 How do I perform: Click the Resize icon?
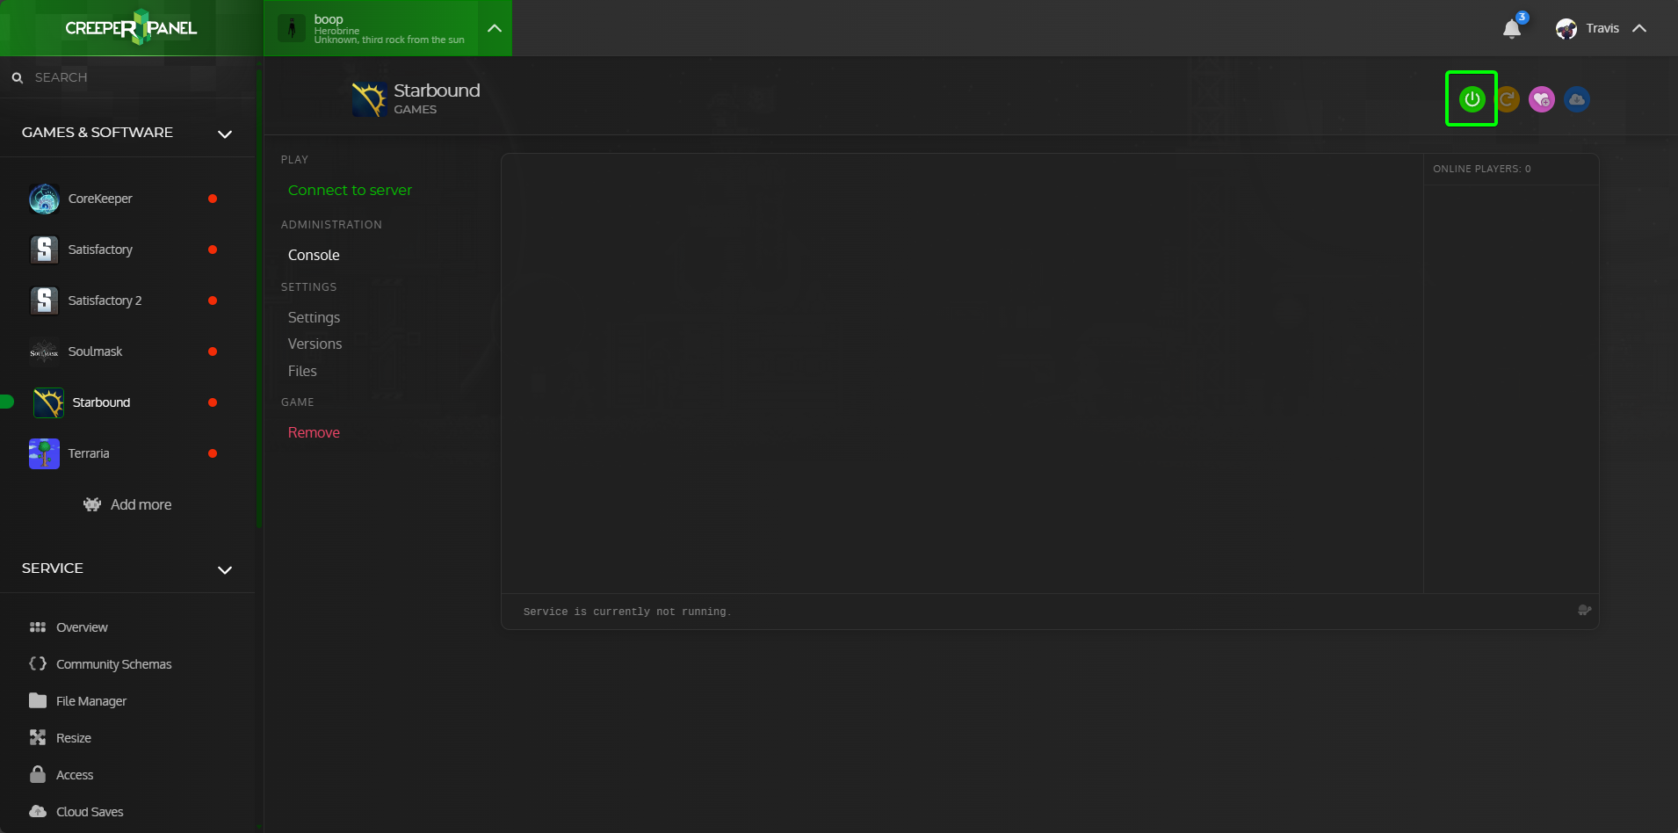pos(38,738)
